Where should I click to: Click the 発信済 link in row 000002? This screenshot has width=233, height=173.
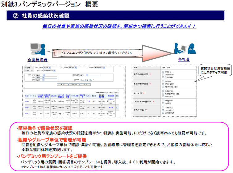point(111,108)
